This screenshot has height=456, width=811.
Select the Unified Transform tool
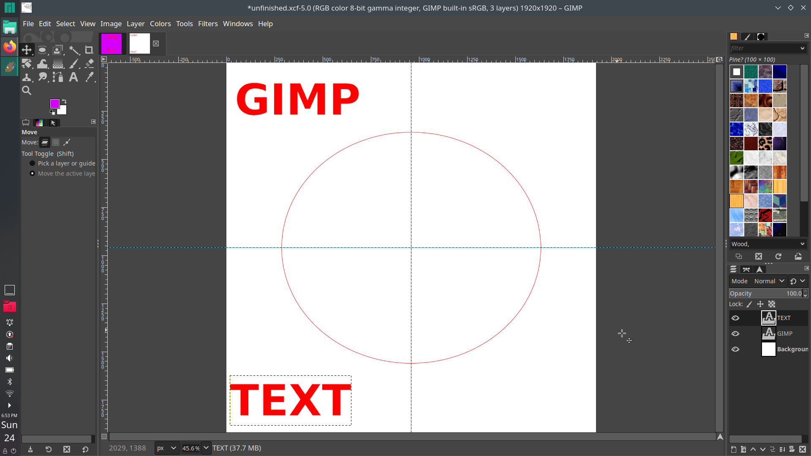27,64
